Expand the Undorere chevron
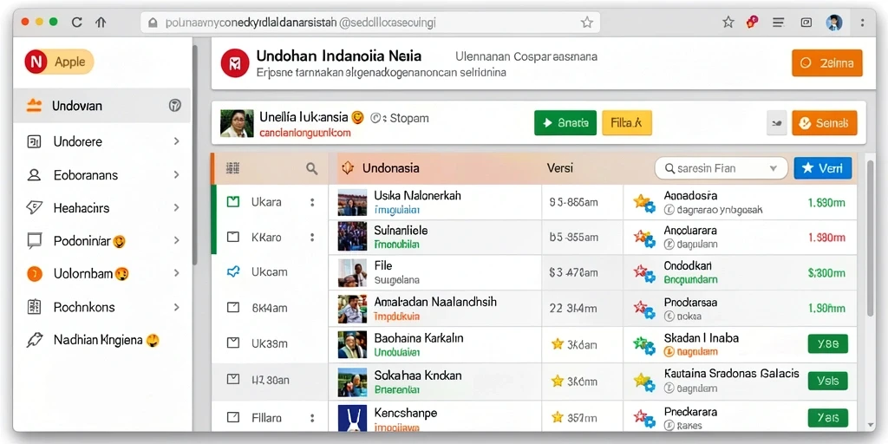The image size is (888, 444). (177, 141)
